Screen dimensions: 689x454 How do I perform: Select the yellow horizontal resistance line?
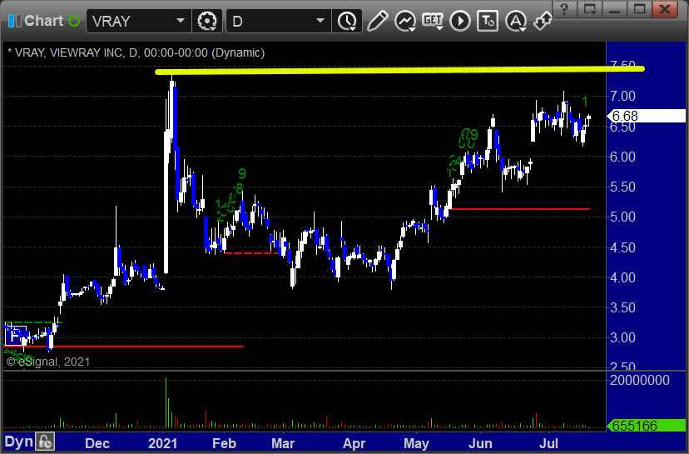click(400, 70)
